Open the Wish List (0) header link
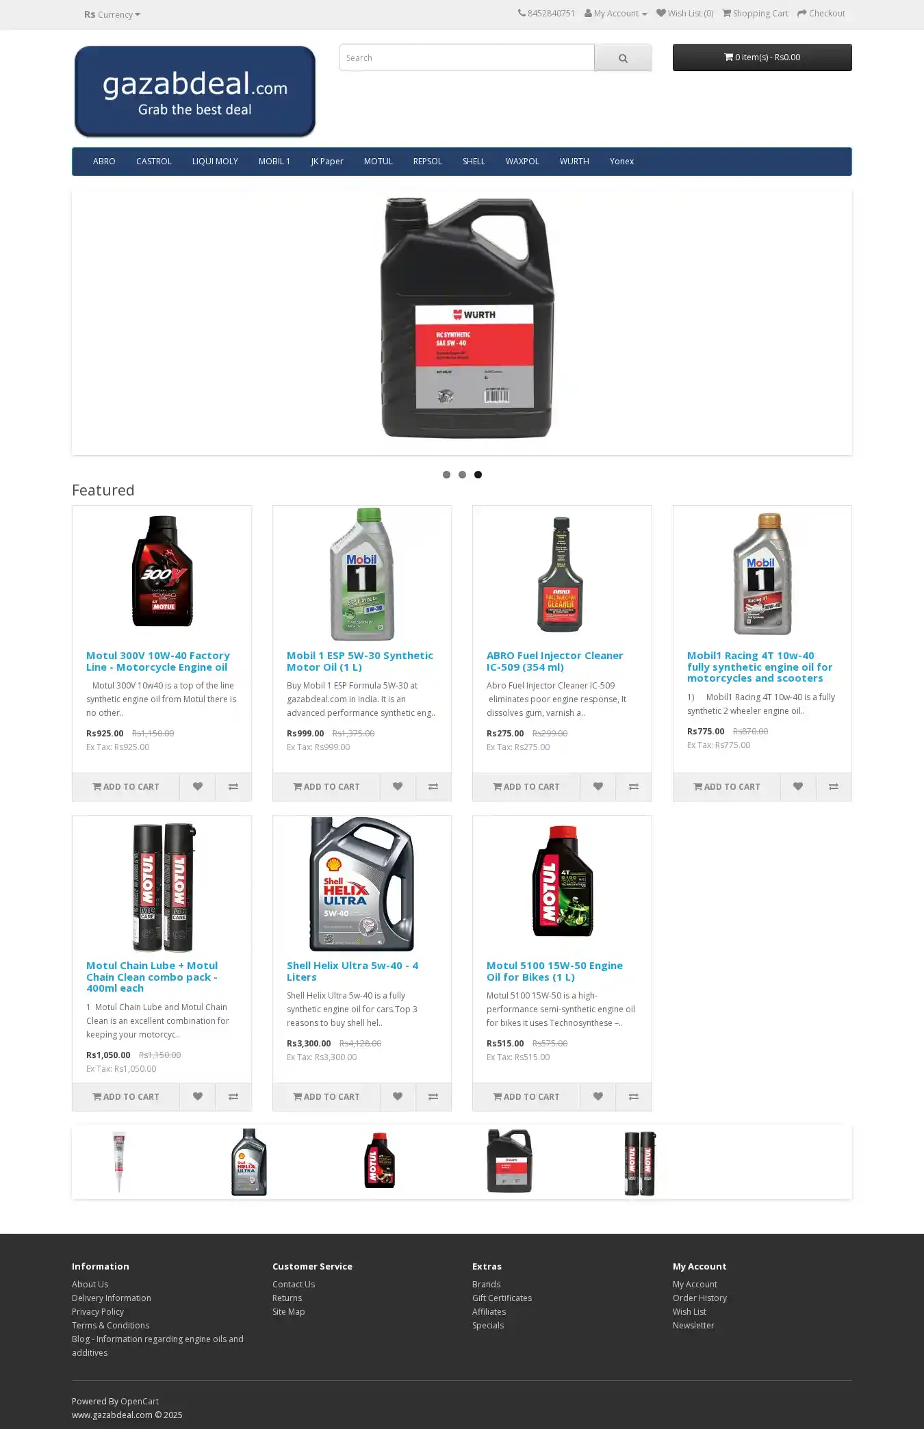The height and width of the screenshot is (1429, 924). [684, 14]
